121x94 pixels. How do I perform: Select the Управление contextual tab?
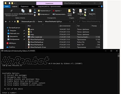click(49, 3)
